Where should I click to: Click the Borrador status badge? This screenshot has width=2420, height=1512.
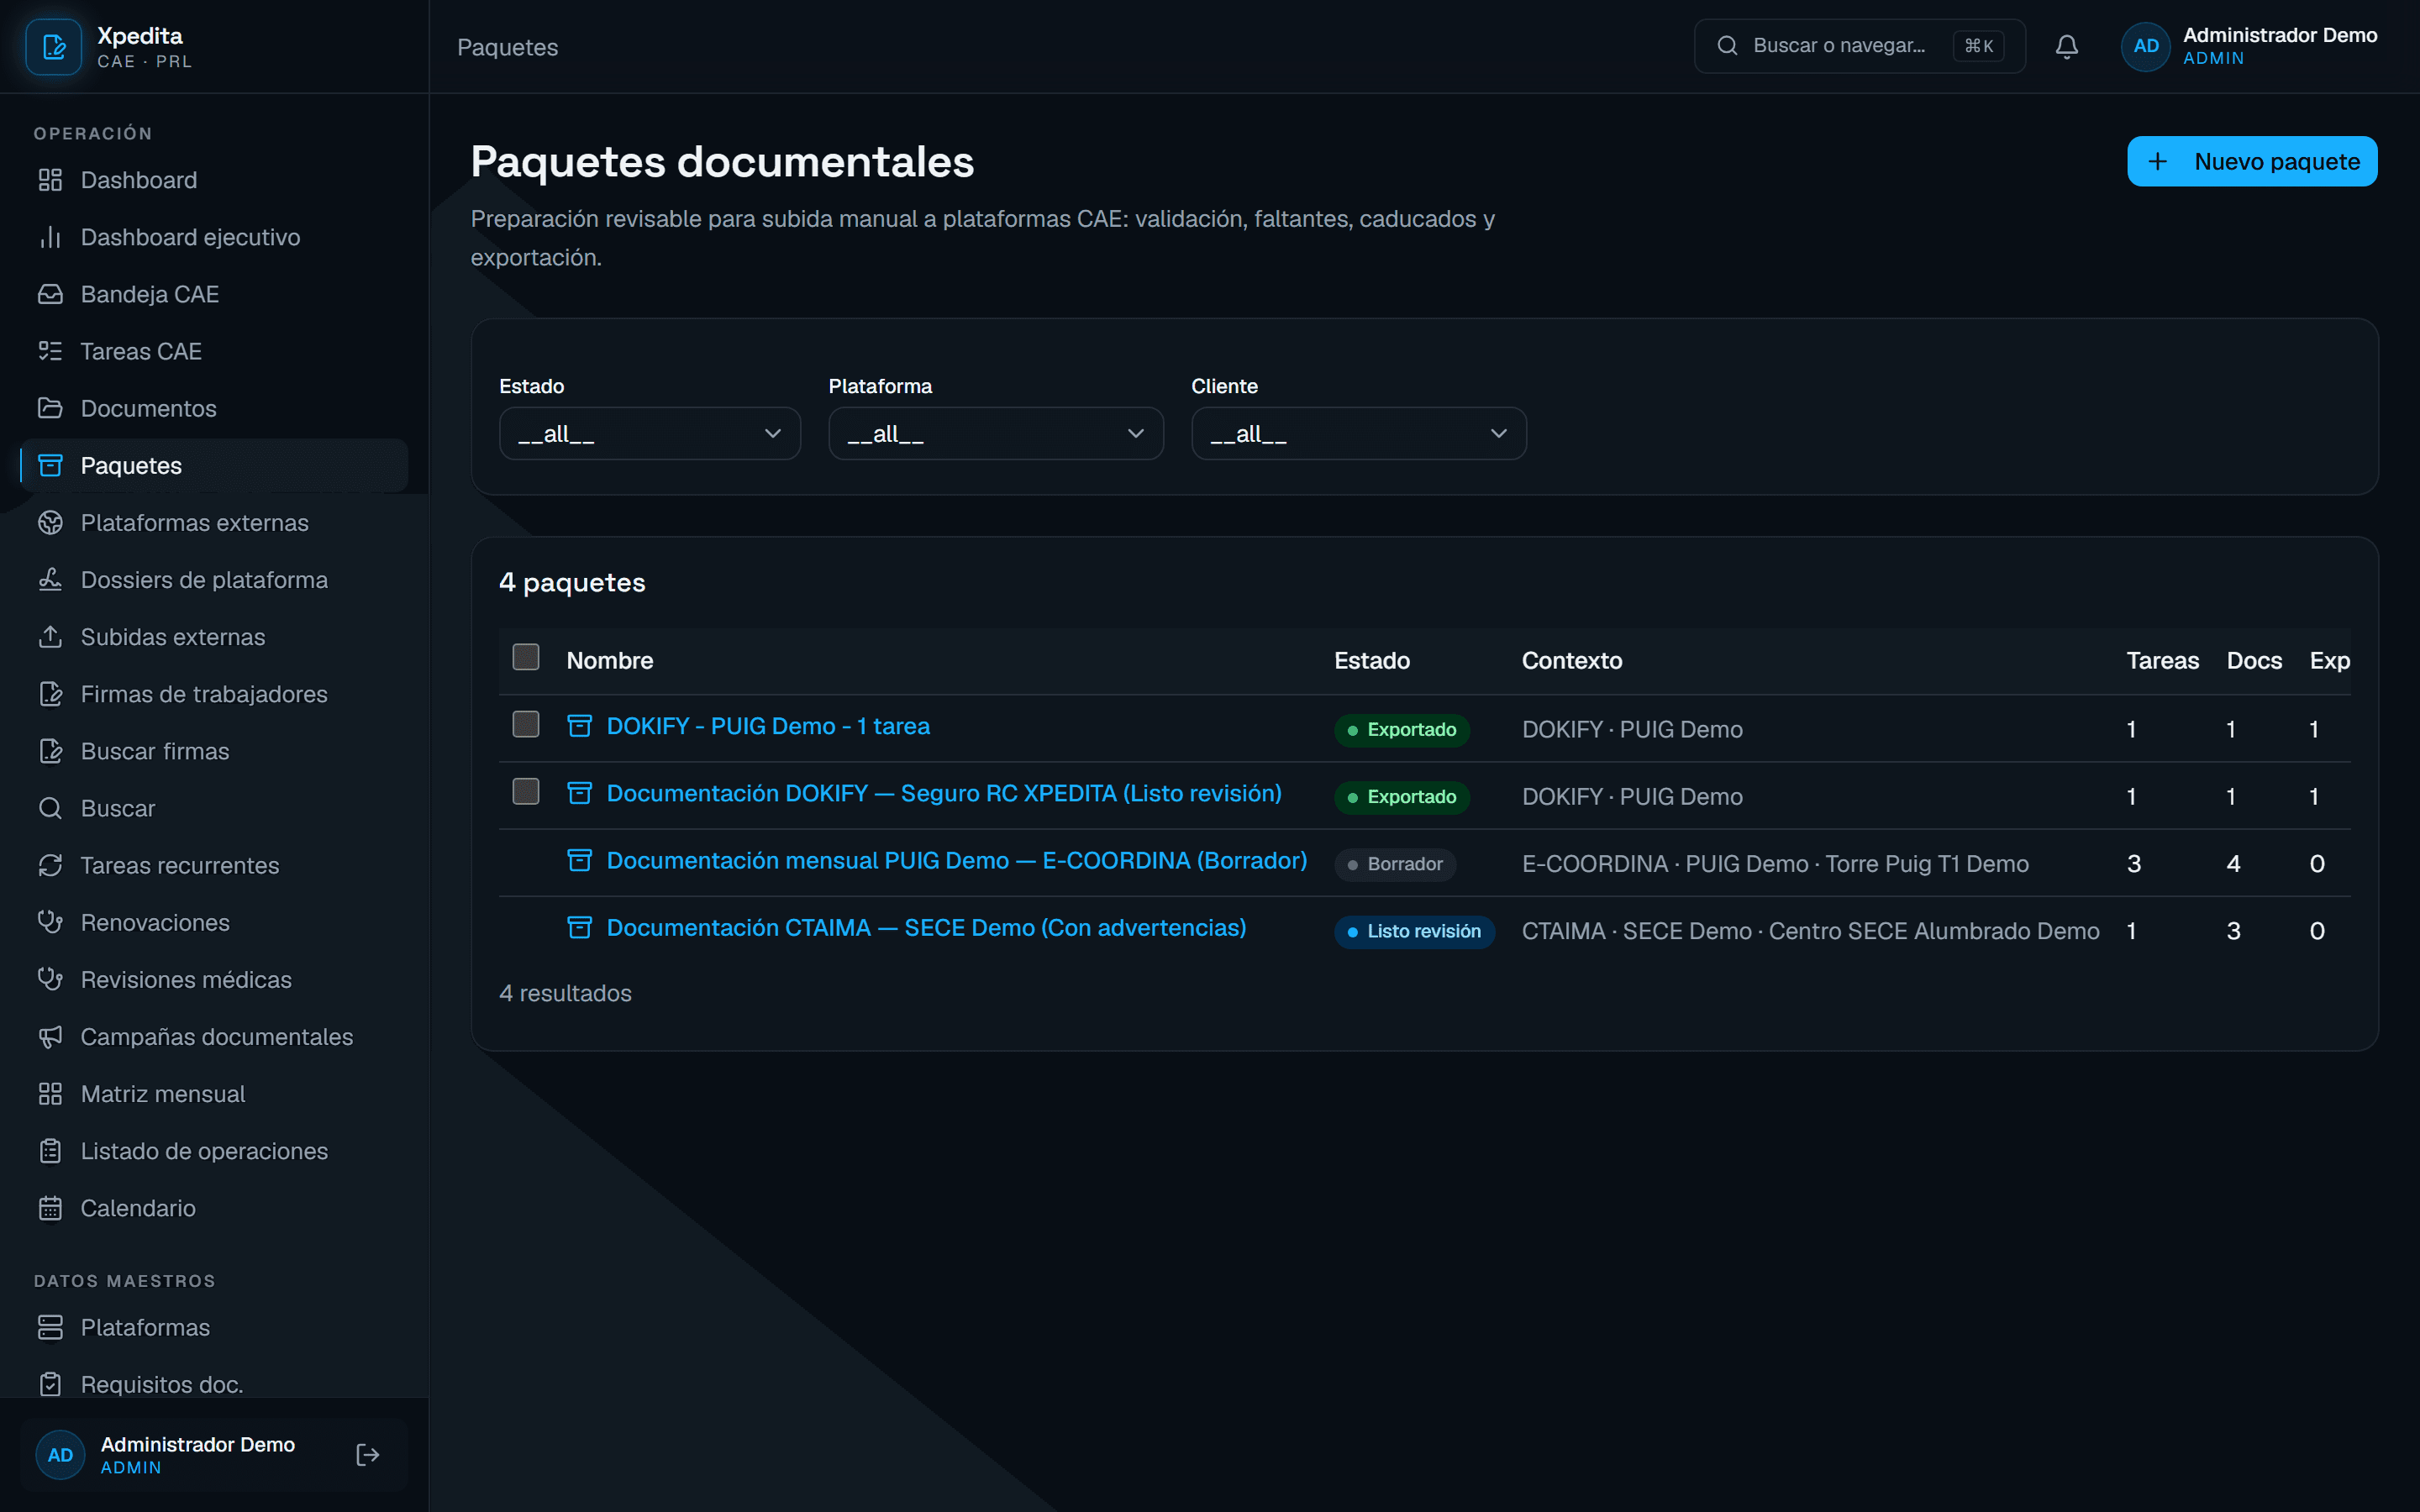click(x=1395, y=864)
